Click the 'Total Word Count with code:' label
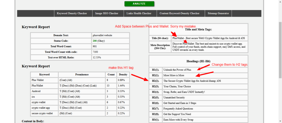 (61, 52)
